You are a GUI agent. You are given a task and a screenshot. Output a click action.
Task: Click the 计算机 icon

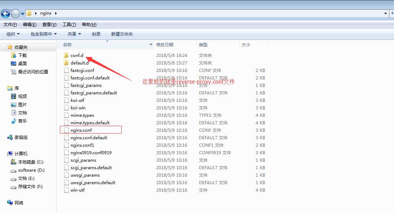coord(10,154)
